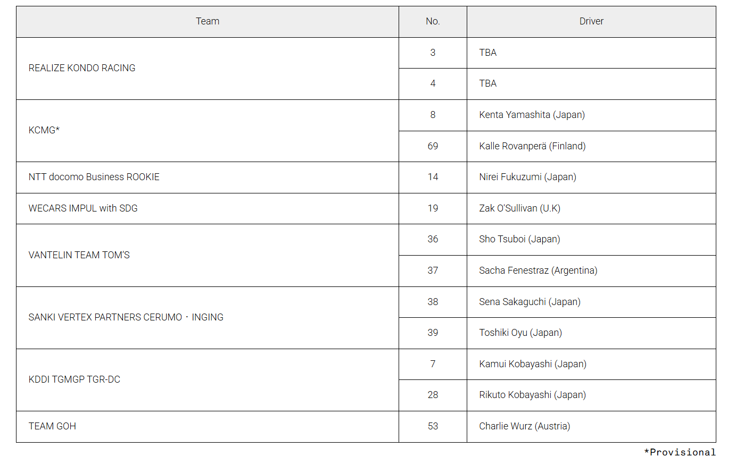Image resolution: width=736 pixels, height=465 pixels.
Task: Click the Driver column header
Action: click(x=591, y=21)
